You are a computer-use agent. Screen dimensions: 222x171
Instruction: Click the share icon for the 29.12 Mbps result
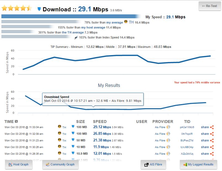click(212, 127)
